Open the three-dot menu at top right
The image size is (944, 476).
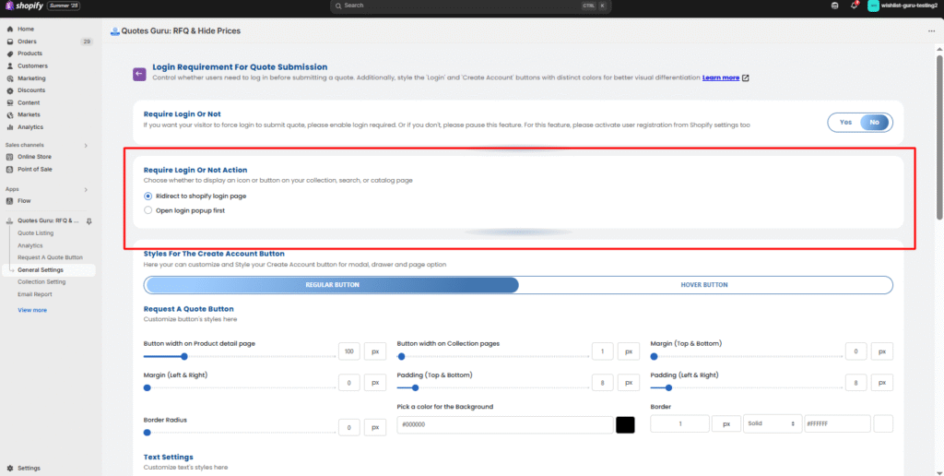pos(931,30)
